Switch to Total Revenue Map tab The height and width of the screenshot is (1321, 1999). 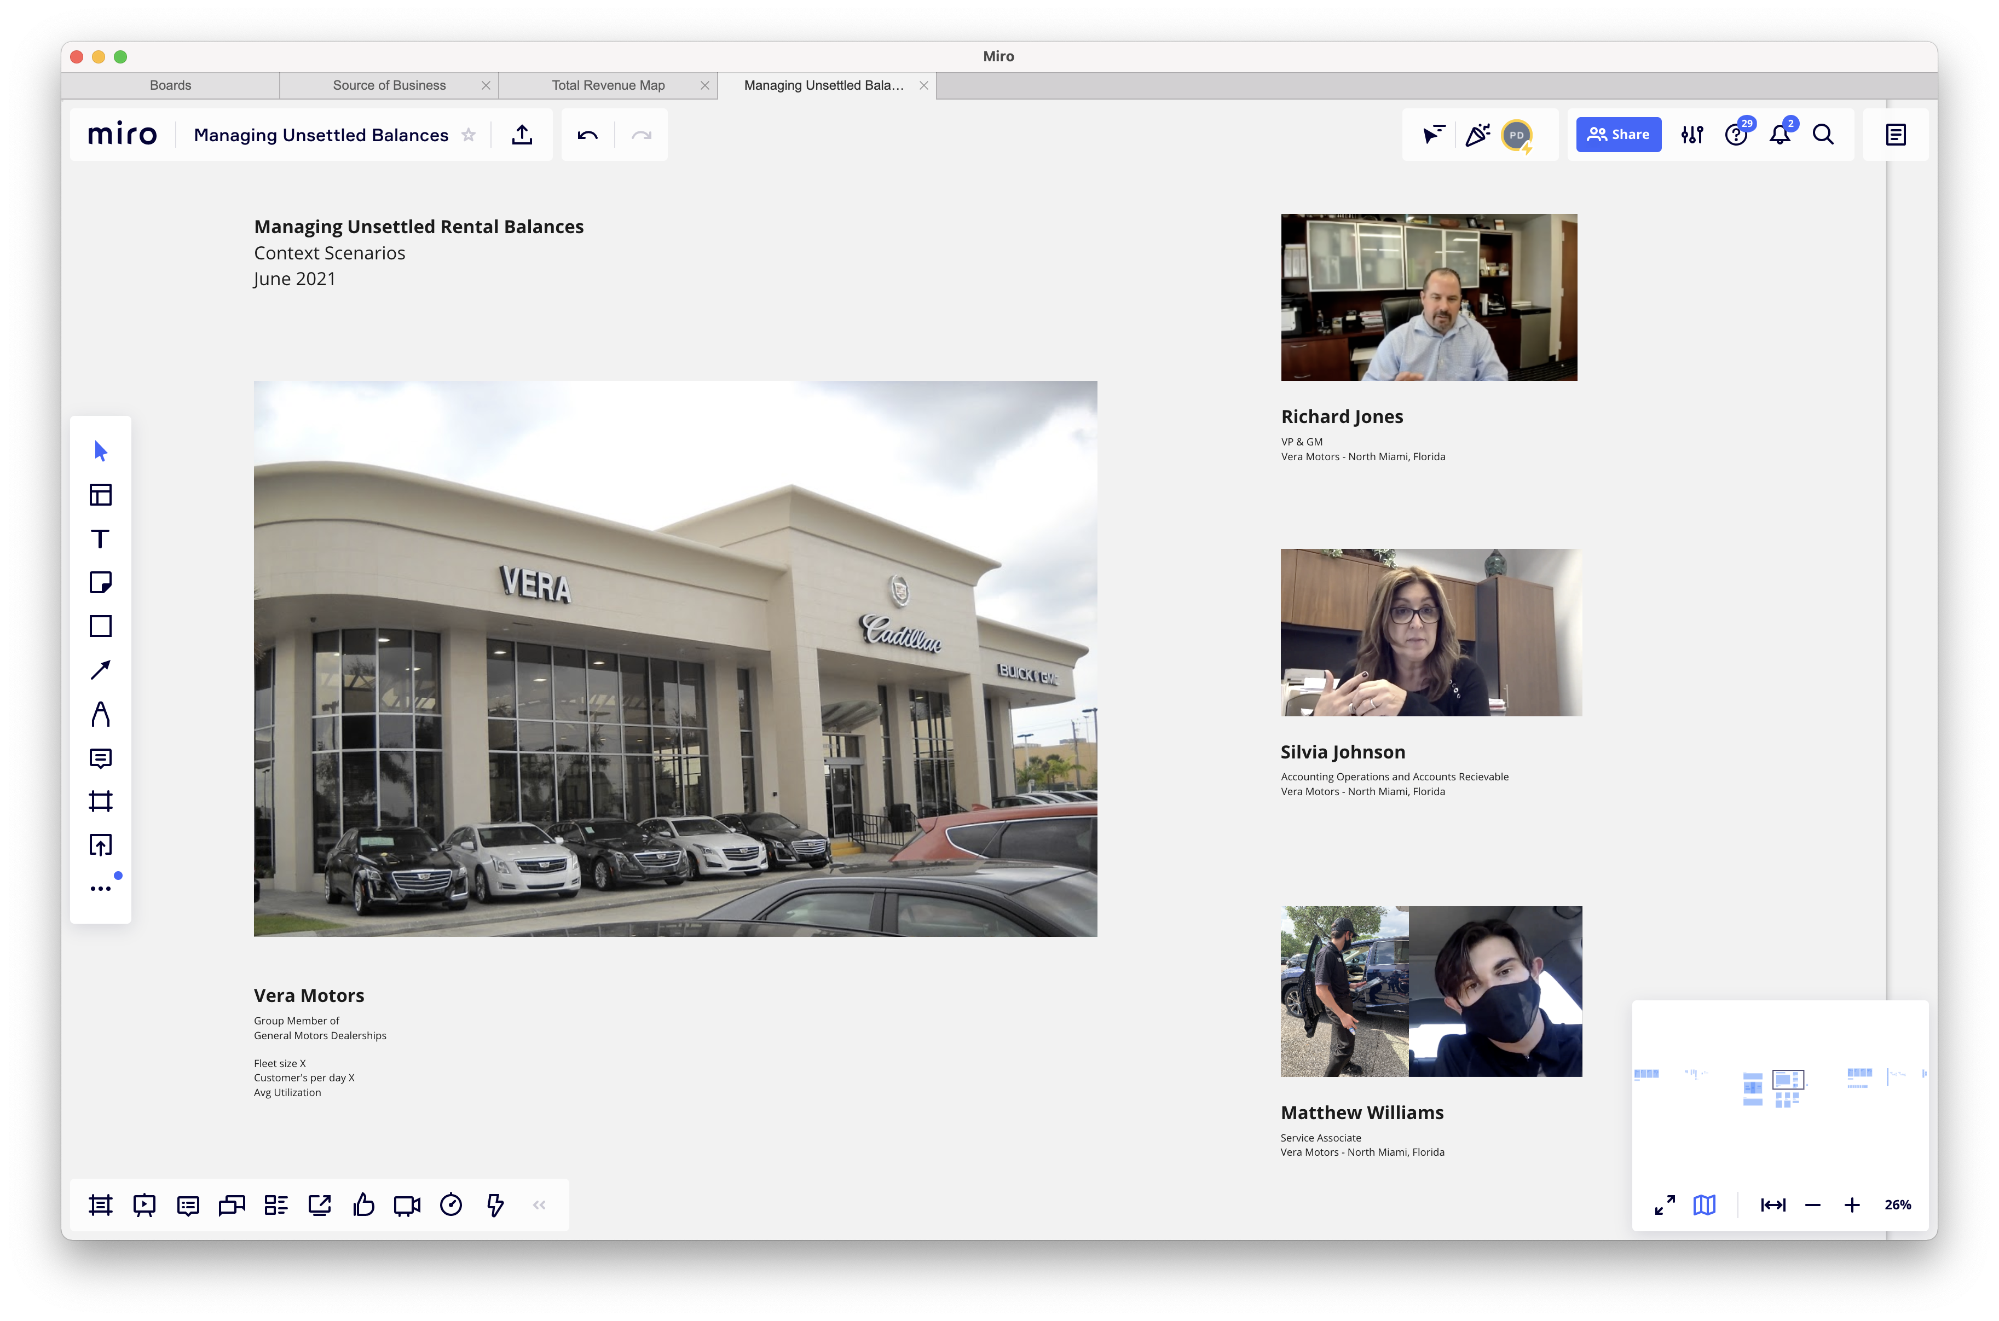[608, 85]
